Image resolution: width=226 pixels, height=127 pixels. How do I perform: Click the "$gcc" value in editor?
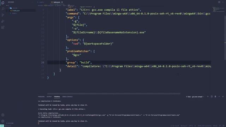[x=76, y=55]
